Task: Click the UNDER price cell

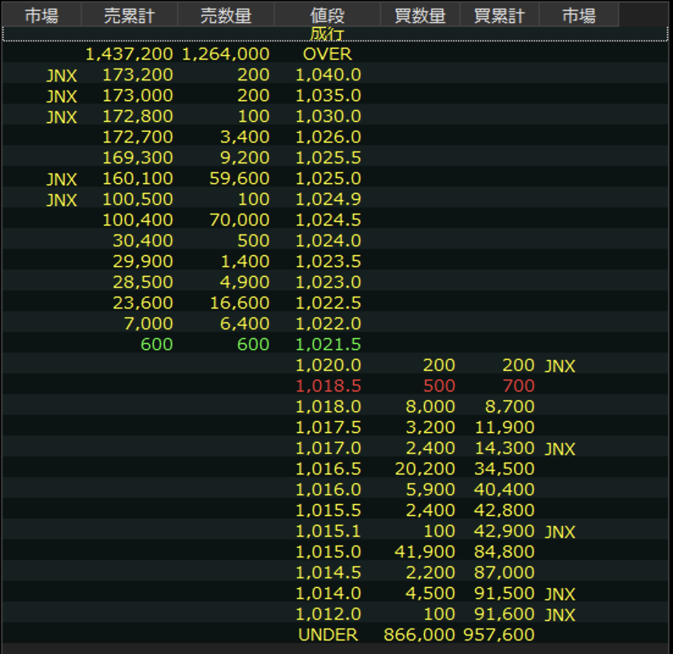Action: 328,635
